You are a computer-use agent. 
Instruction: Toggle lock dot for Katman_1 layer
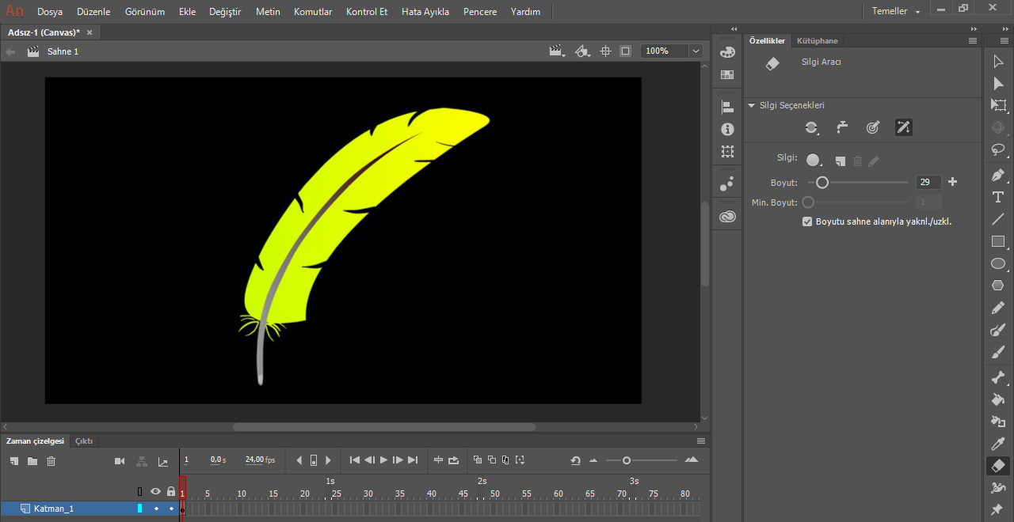[x=171, y=509]
